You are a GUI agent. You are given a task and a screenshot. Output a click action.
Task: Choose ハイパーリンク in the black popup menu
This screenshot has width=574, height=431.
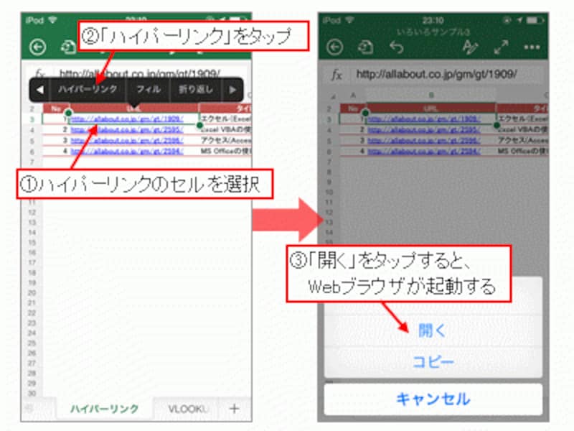click(x=88, y=89)
